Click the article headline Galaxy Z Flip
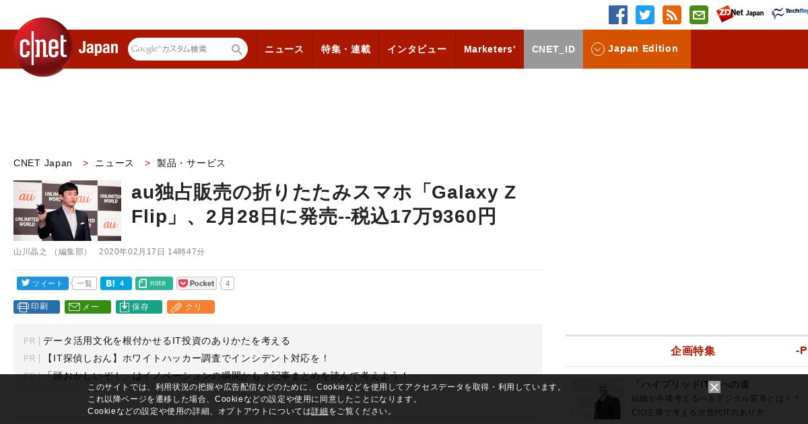The image size is (808, 424). click(324, 205)
